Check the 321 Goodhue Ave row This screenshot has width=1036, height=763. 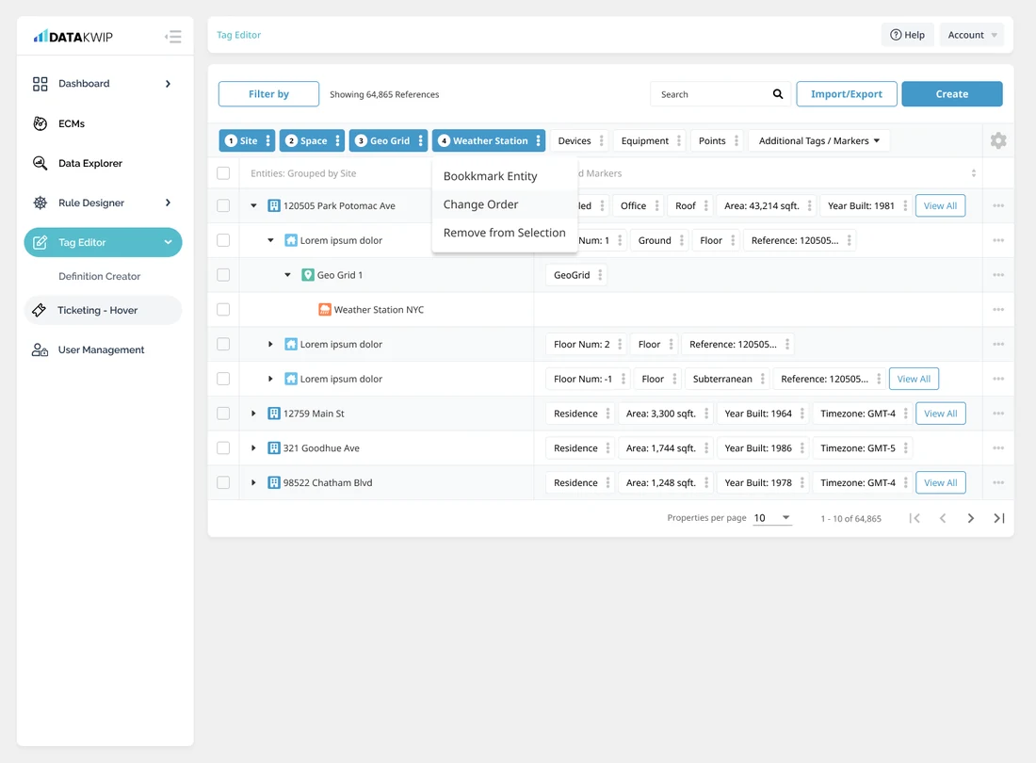[x=223, y=447]
